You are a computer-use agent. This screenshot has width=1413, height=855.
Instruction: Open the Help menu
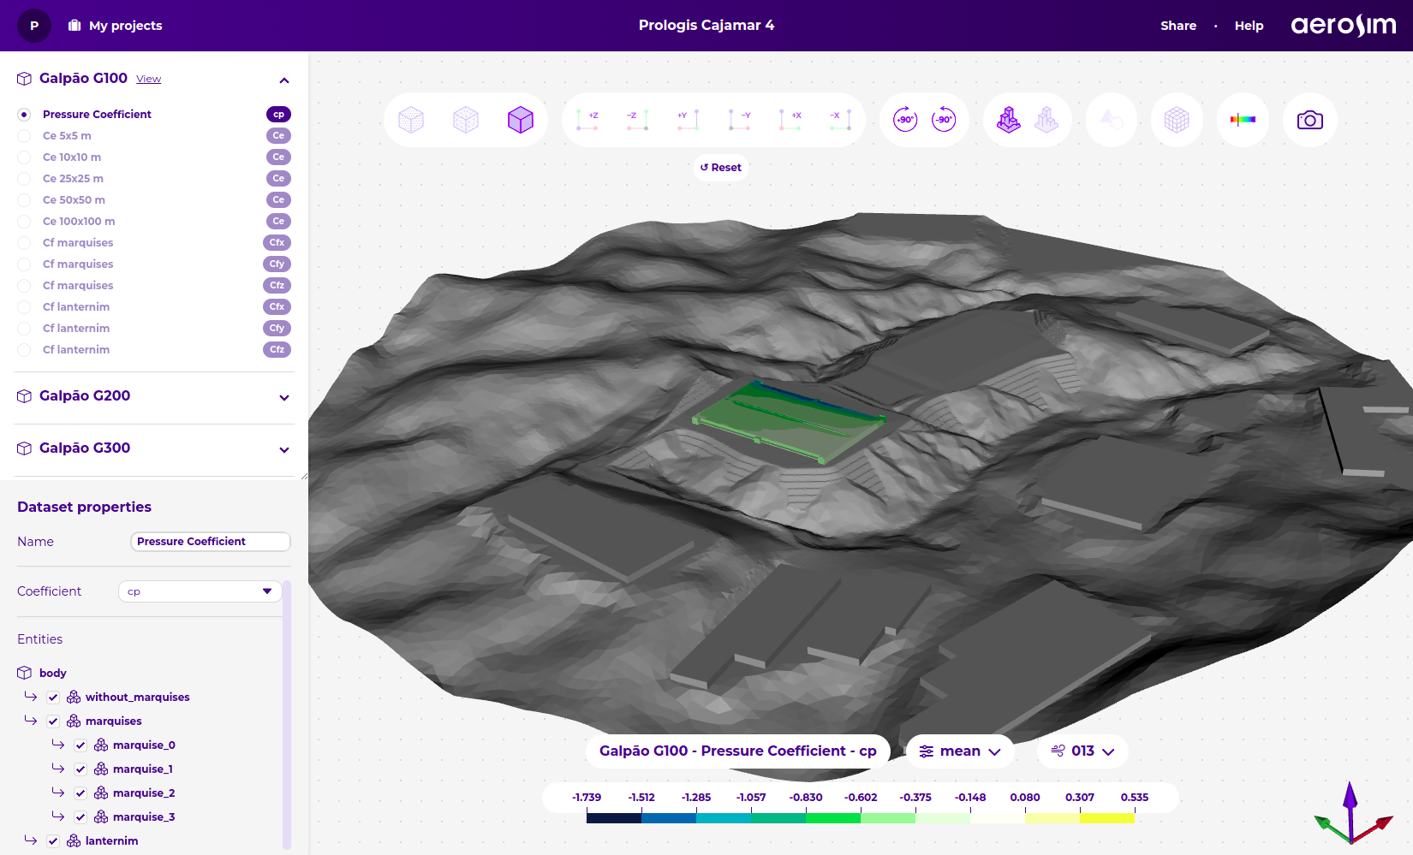(x=1249, y=26)
